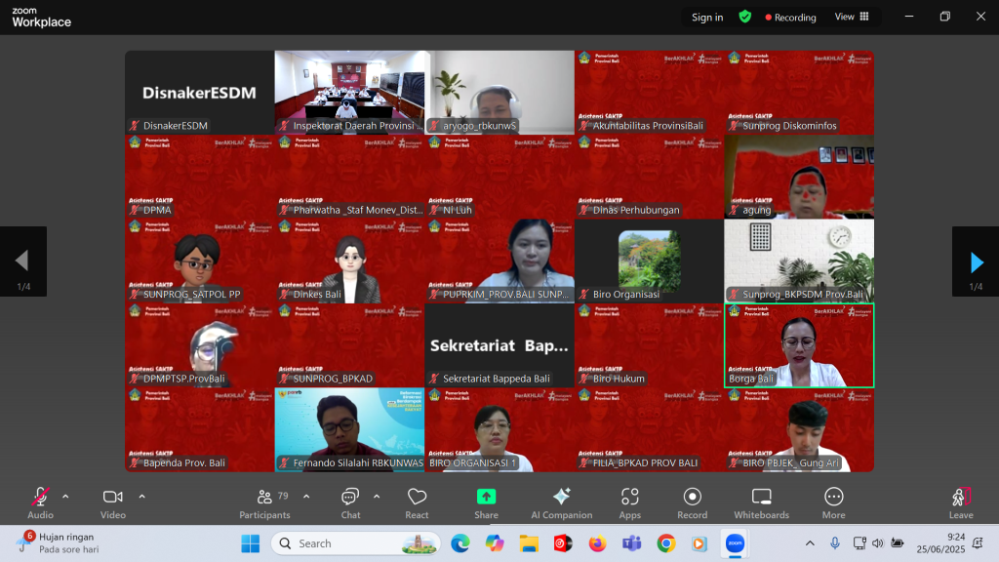Open Whiteboards
The height and width of the screenshot is (562, 999).
(761, 502)
